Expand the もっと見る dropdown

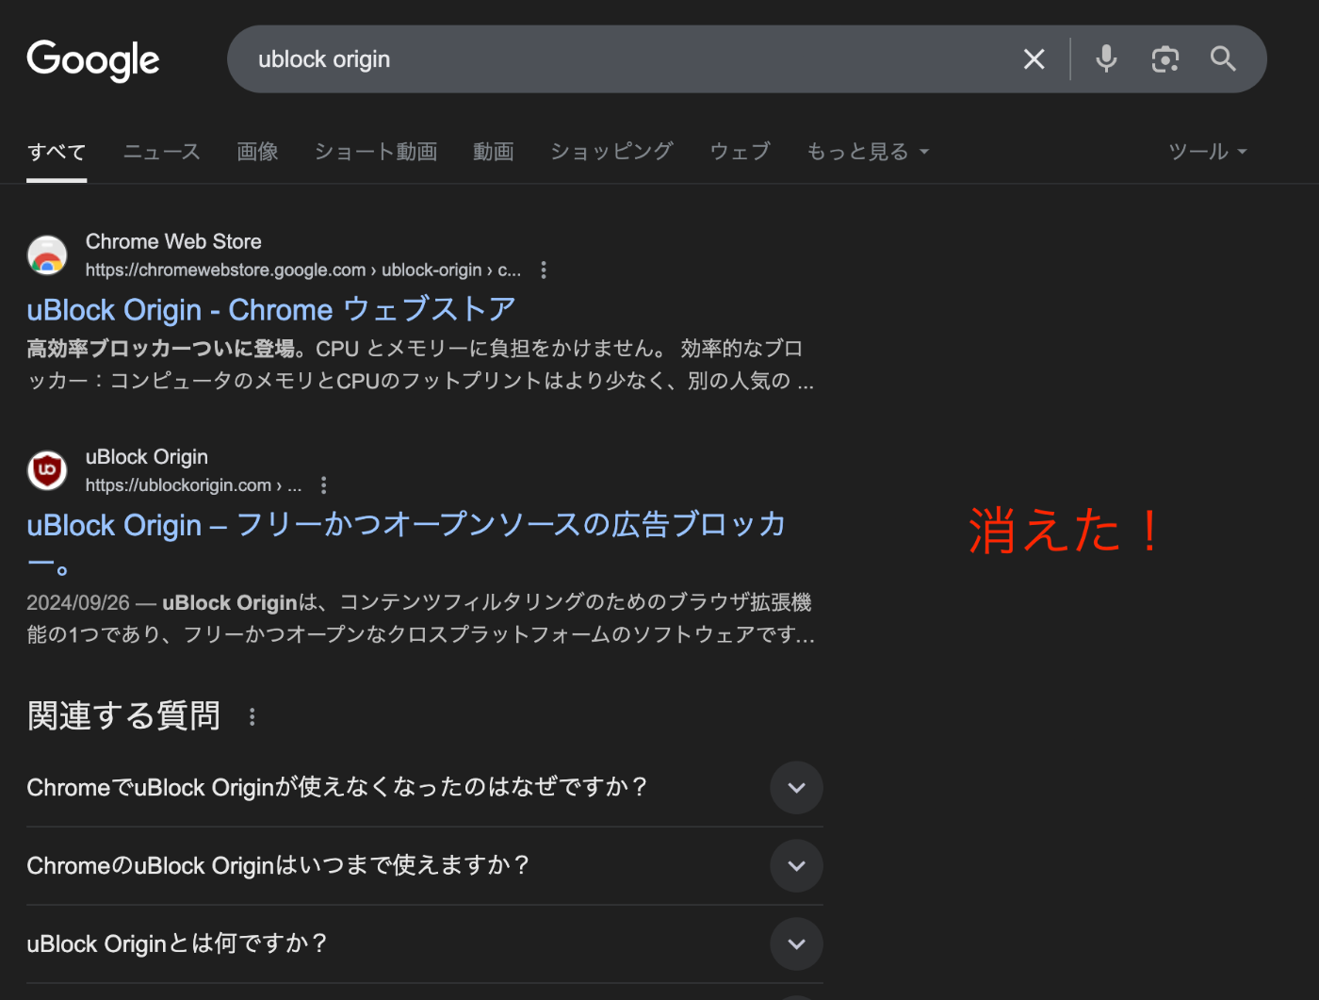tap(868, 152)
